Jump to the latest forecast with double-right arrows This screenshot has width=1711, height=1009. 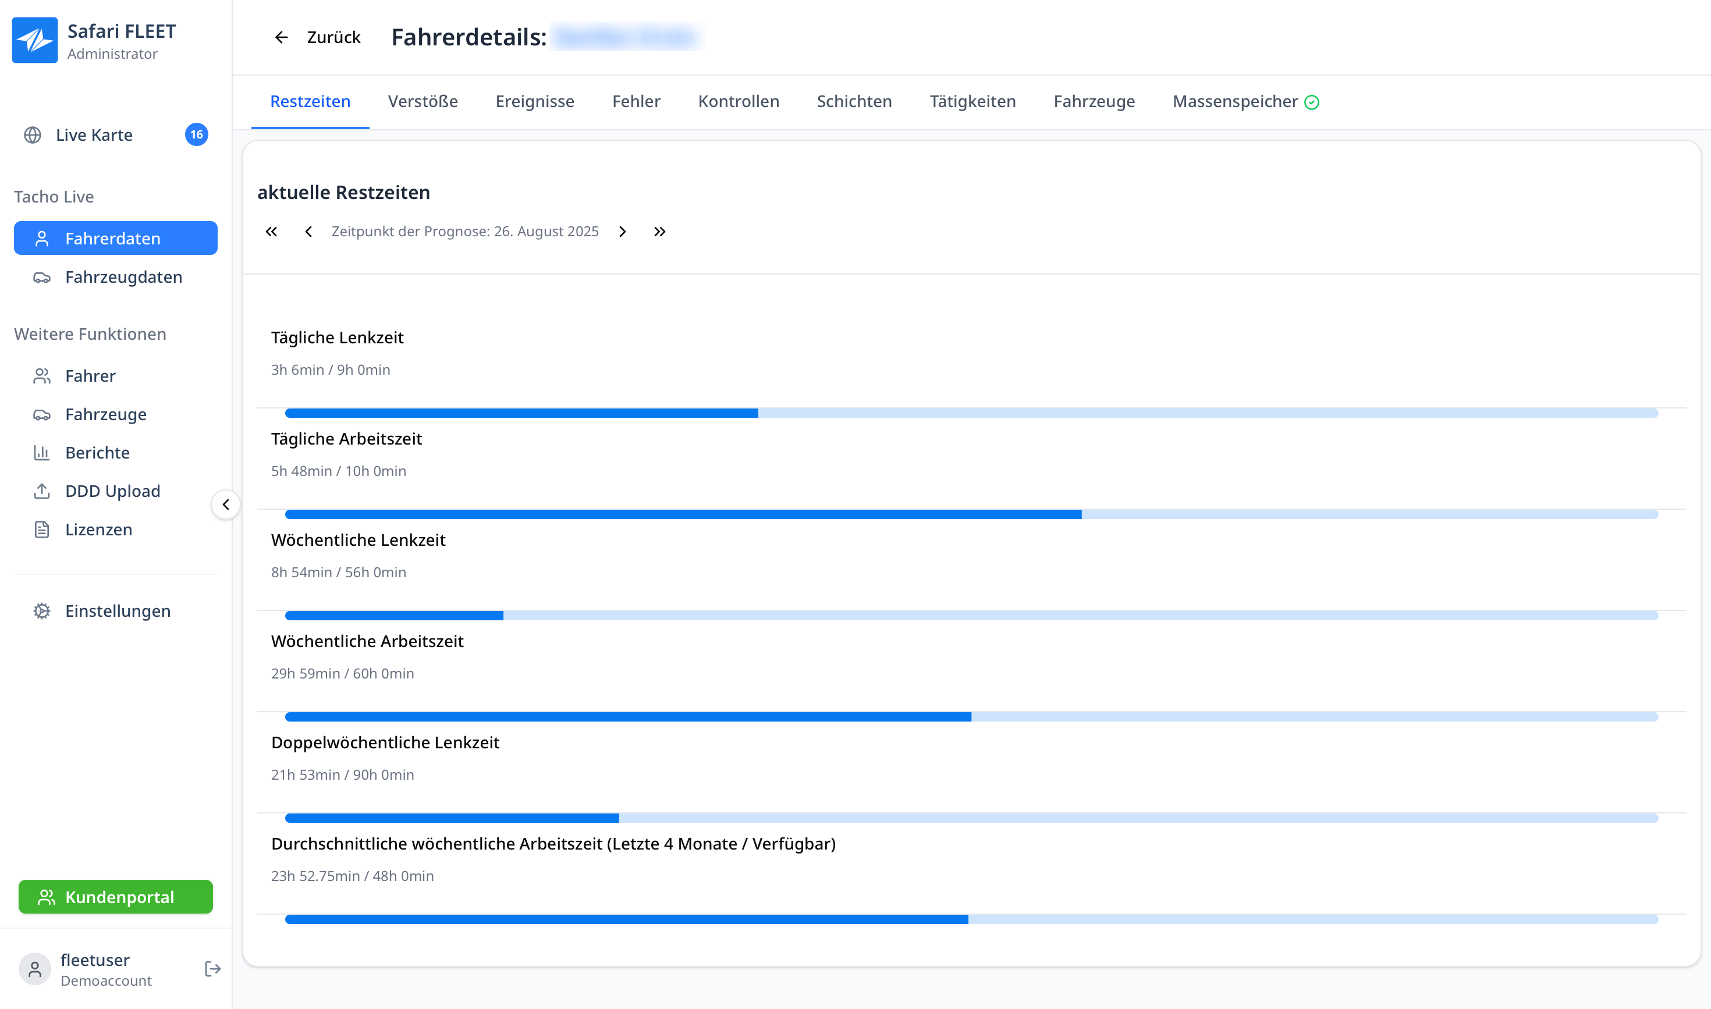pos(659,232)
